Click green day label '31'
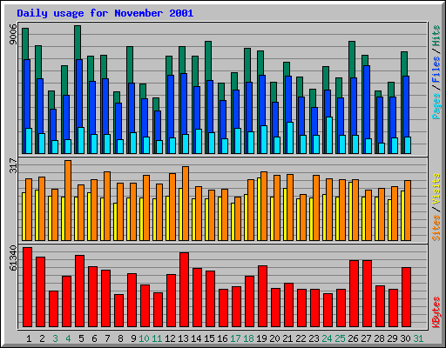The width and height of the screenshot is (446, 348). [418, 338]
